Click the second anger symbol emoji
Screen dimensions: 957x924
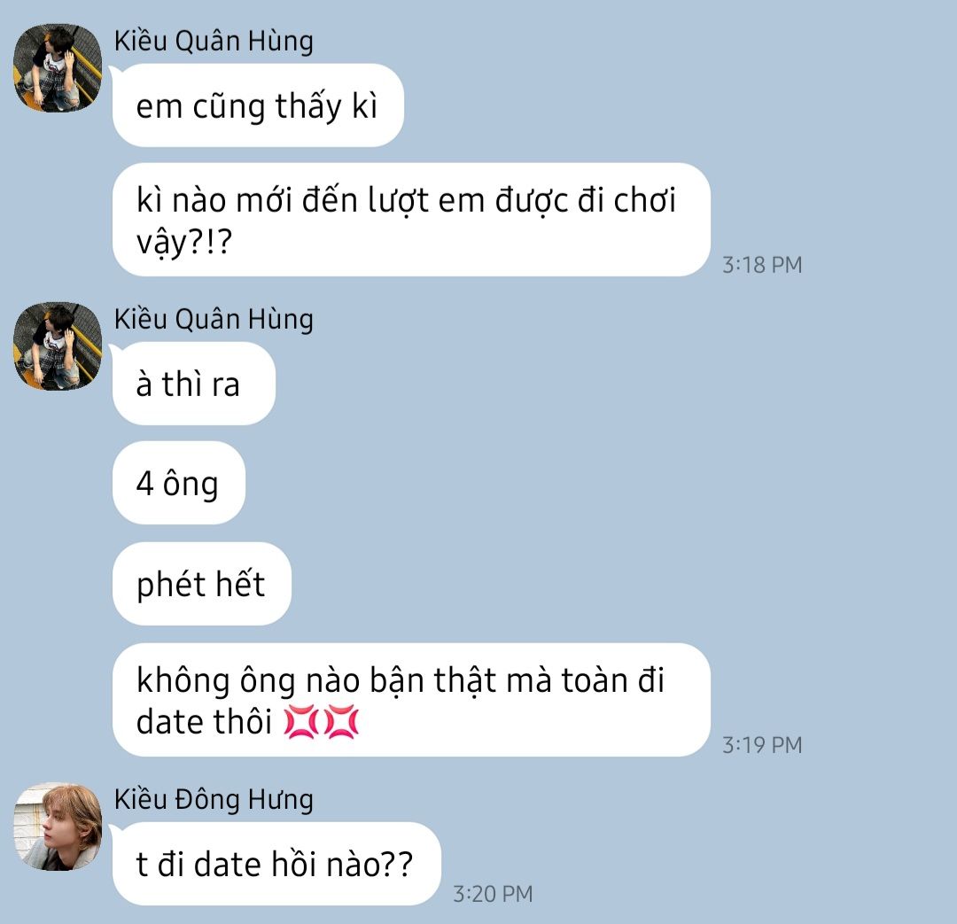tap(340, 721)
